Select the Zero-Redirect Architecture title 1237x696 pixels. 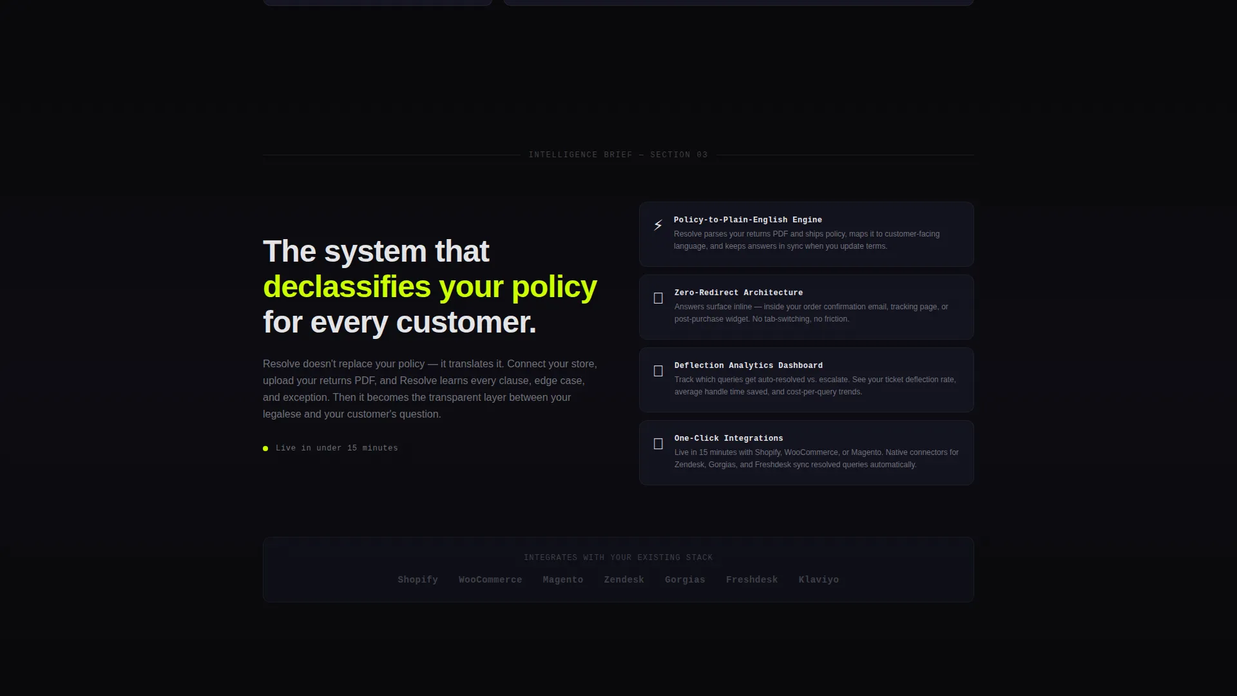click(738, 293)
